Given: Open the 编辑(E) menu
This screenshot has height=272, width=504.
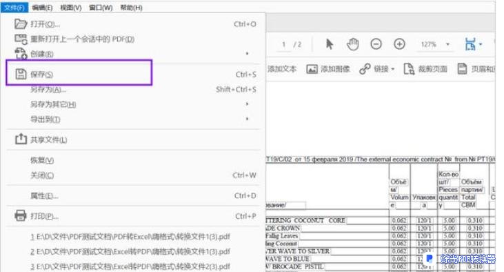Looking at the screenshot, I should (x=42, y=8).
